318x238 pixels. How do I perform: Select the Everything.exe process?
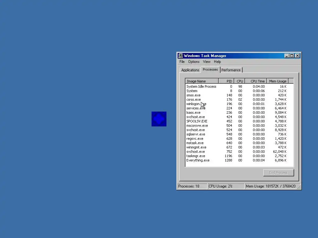tap(239, 161)
